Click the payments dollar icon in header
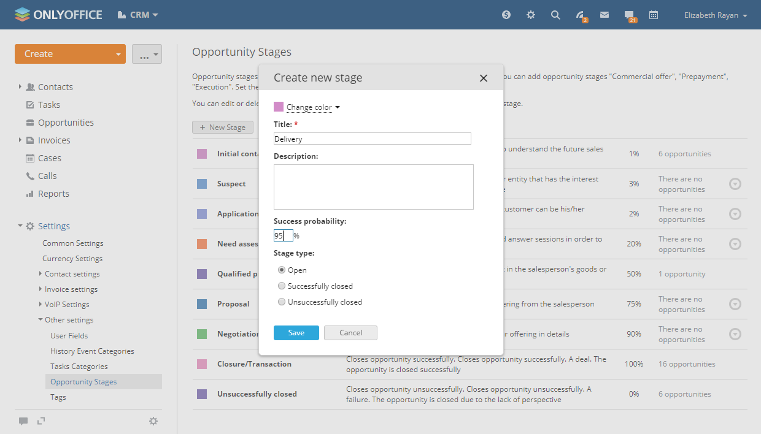 point(506,15)
